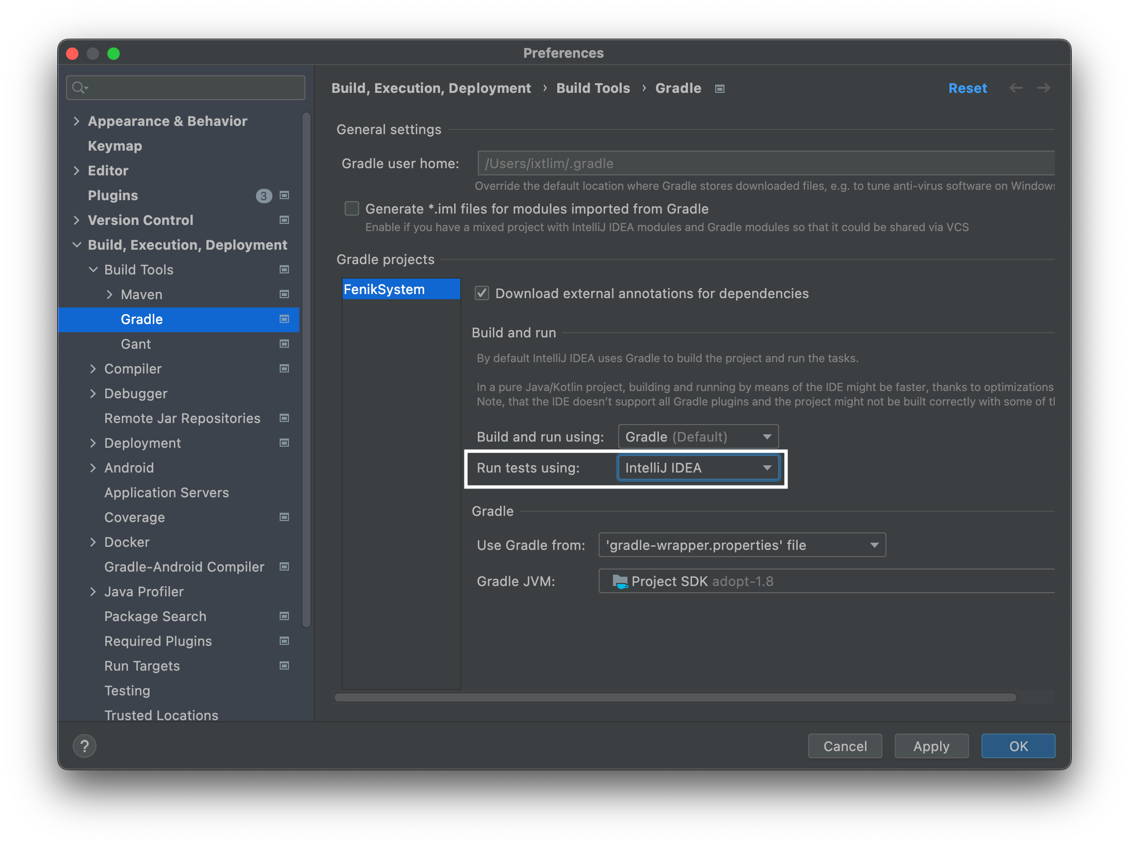Toggle the checkbox icon beside Maven entry
Image resolution: width=1129 pixels, height=846 pixels.
[283, 294]
